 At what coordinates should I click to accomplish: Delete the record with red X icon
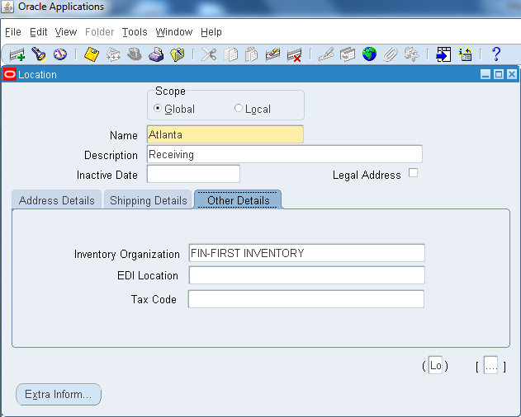pos(294,55)
